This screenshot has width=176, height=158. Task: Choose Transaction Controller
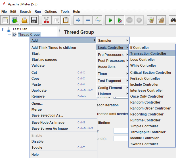click(152, 54)
